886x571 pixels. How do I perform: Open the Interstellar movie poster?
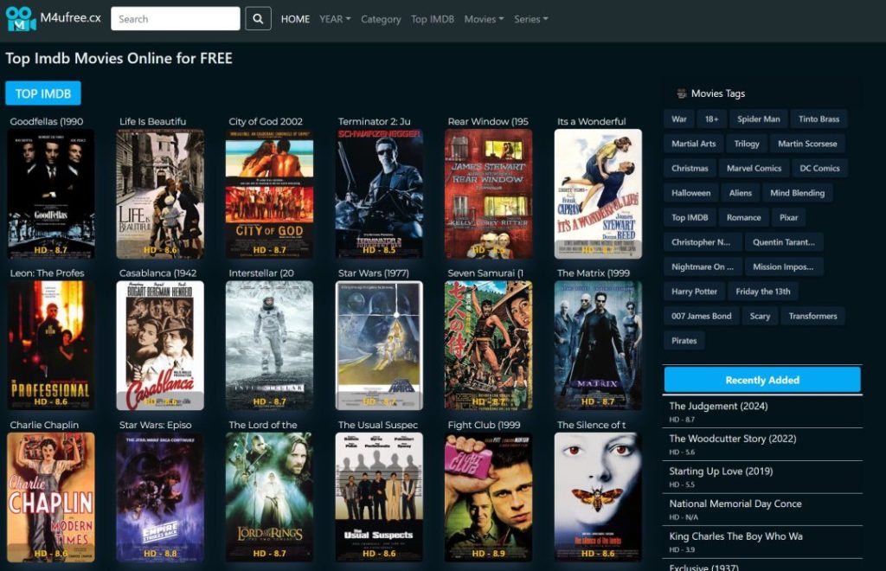pos(270,345)
